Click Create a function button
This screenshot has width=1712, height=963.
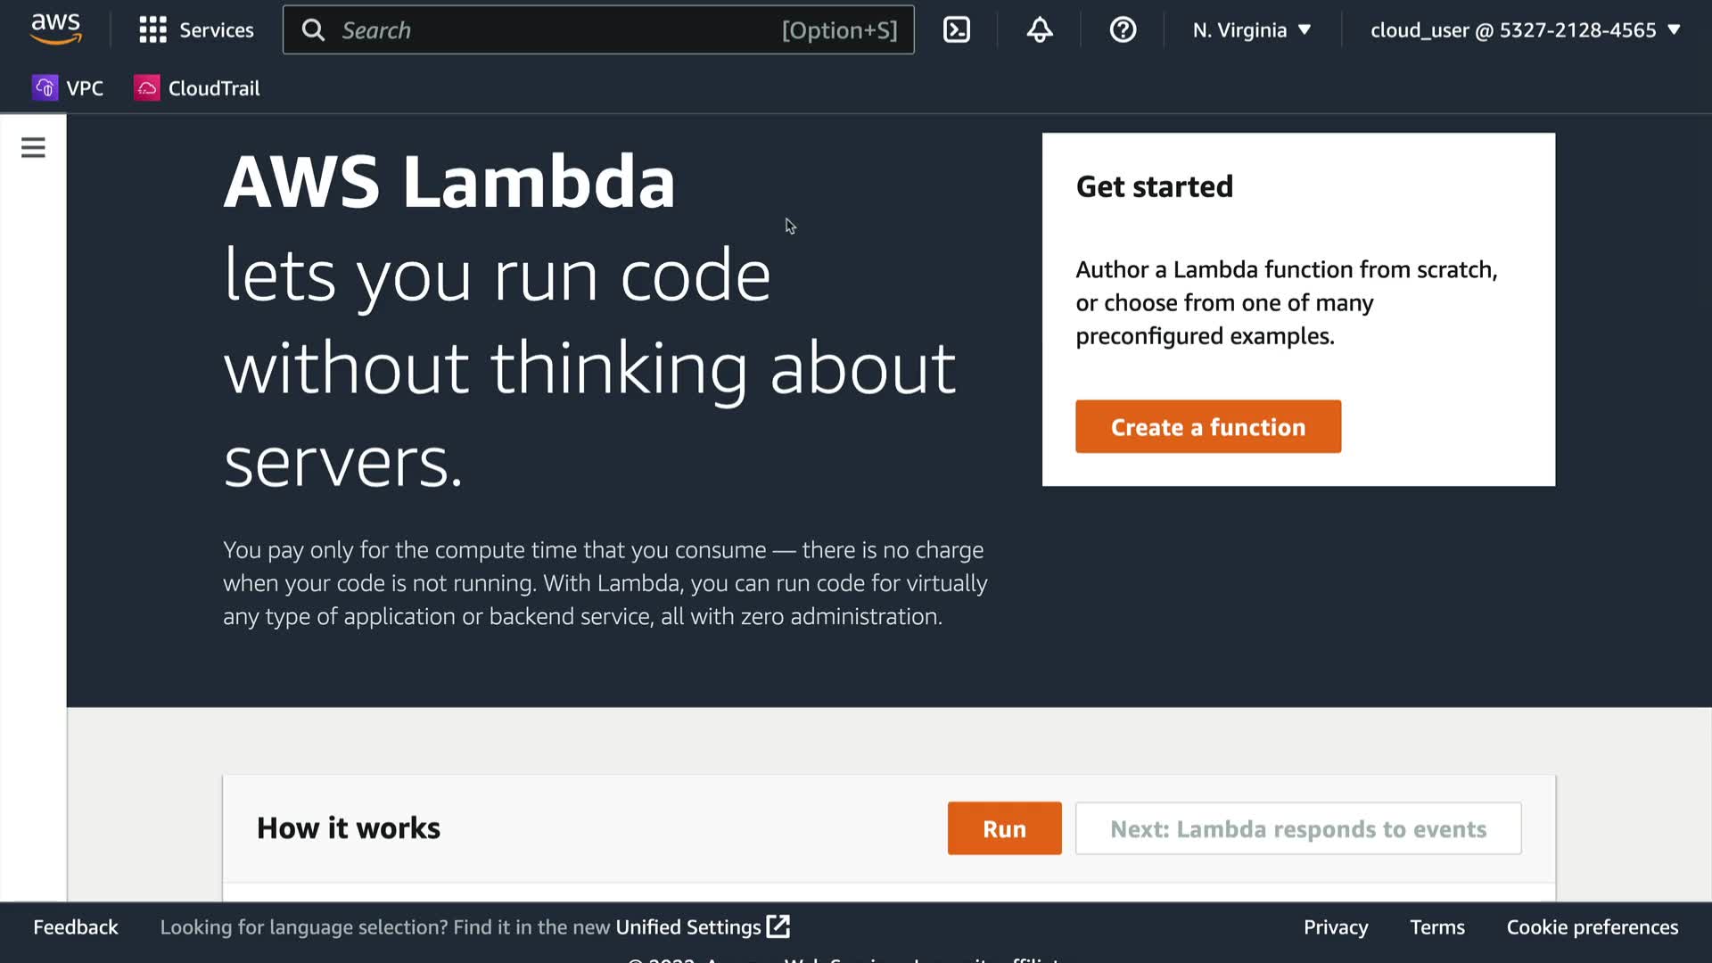coord(1207,427)
